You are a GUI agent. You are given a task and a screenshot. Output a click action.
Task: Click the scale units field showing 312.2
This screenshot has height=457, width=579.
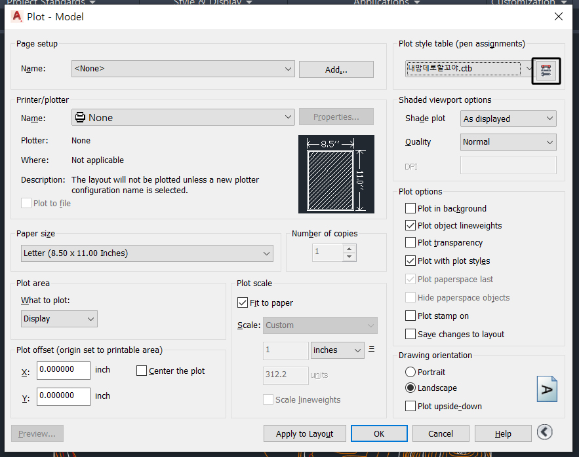coord(286,375)
